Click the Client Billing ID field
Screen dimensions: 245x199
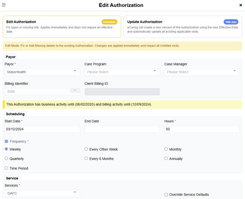click(x=122, y=92)
